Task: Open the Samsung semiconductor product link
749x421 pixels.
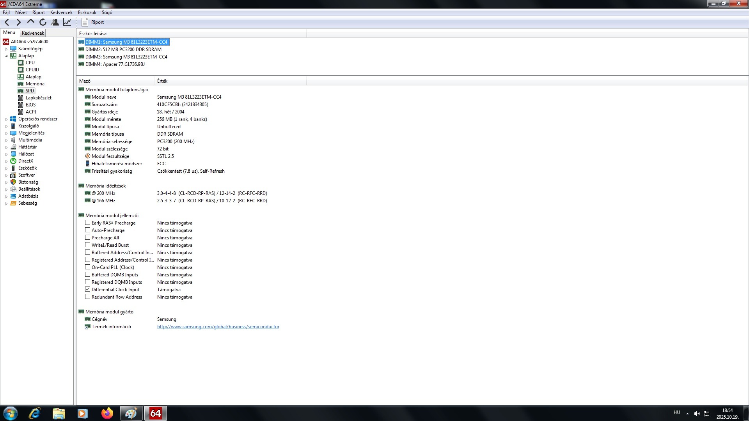Action: (x=218, y=327)
